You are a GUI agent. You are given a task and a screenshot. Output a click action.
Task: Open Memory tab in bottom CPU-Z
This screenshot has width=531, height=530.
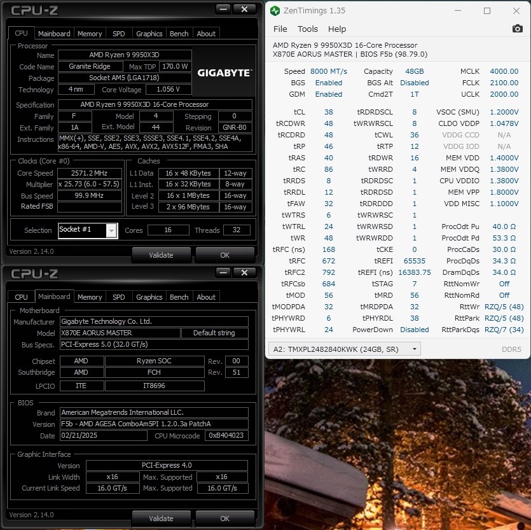pos(90,297)
